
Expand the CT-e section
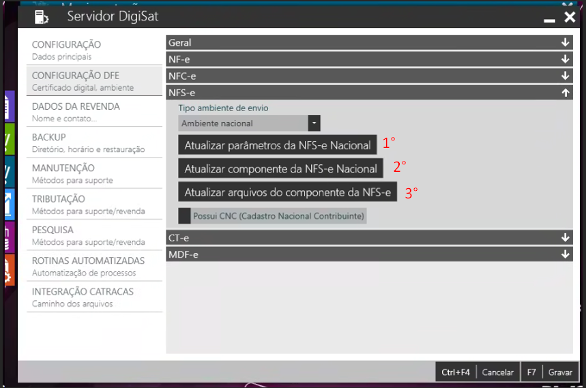click(x=565, y=237)
